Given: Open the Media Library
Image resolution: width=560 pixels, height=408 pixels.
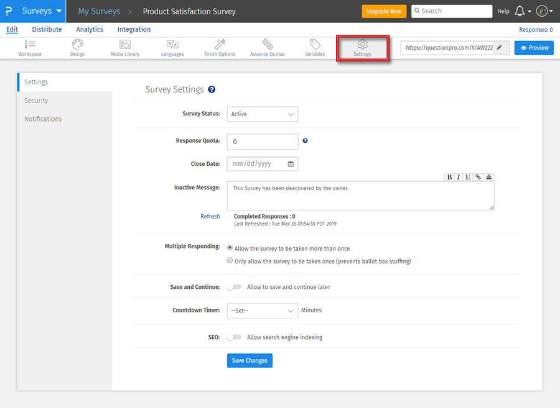Looking at the screenshot, I should pos(124,48).
